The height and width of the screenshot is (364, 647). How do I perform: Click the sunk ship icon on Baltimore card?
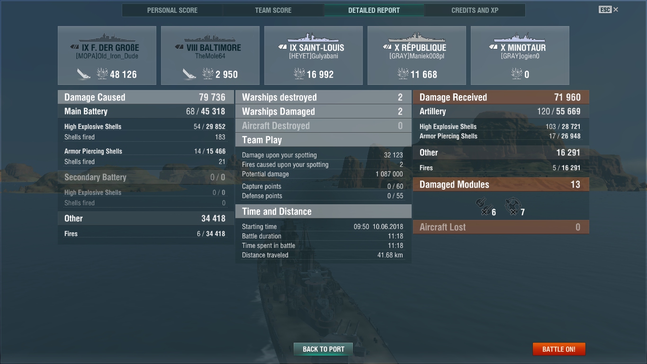190,74
